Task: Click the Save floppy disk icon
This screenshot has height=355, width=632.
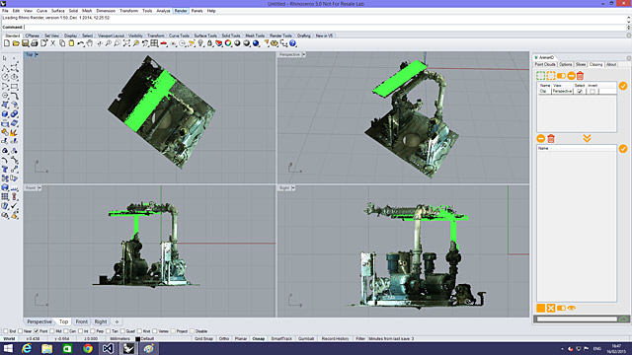Action: click(25, 43)
